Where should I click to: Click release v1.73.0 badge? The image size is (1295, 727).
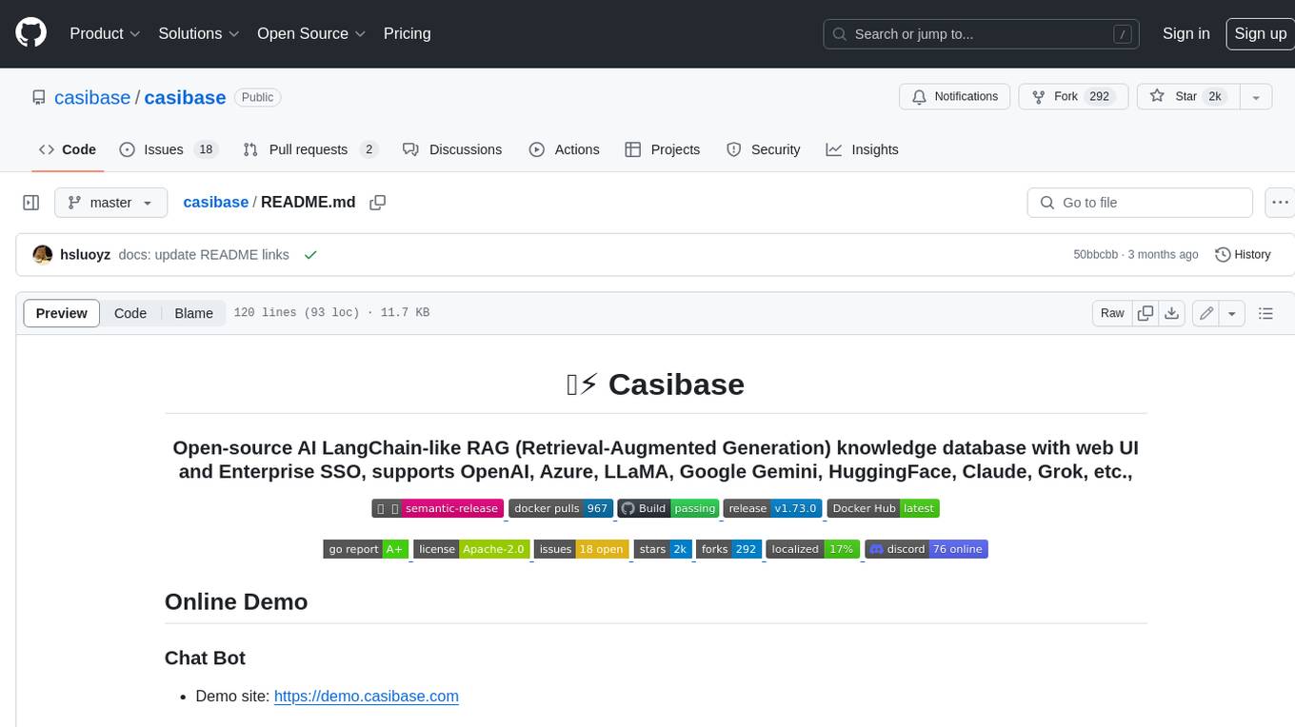[772, 508]
